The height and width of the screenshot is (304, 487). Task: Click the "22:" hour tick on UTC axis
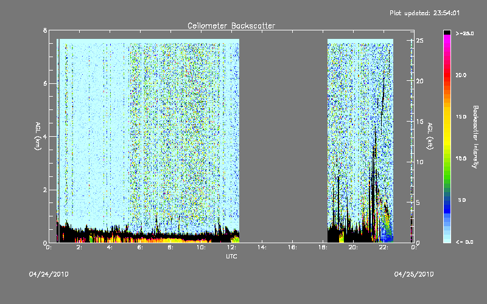click(x=384, y=247)
